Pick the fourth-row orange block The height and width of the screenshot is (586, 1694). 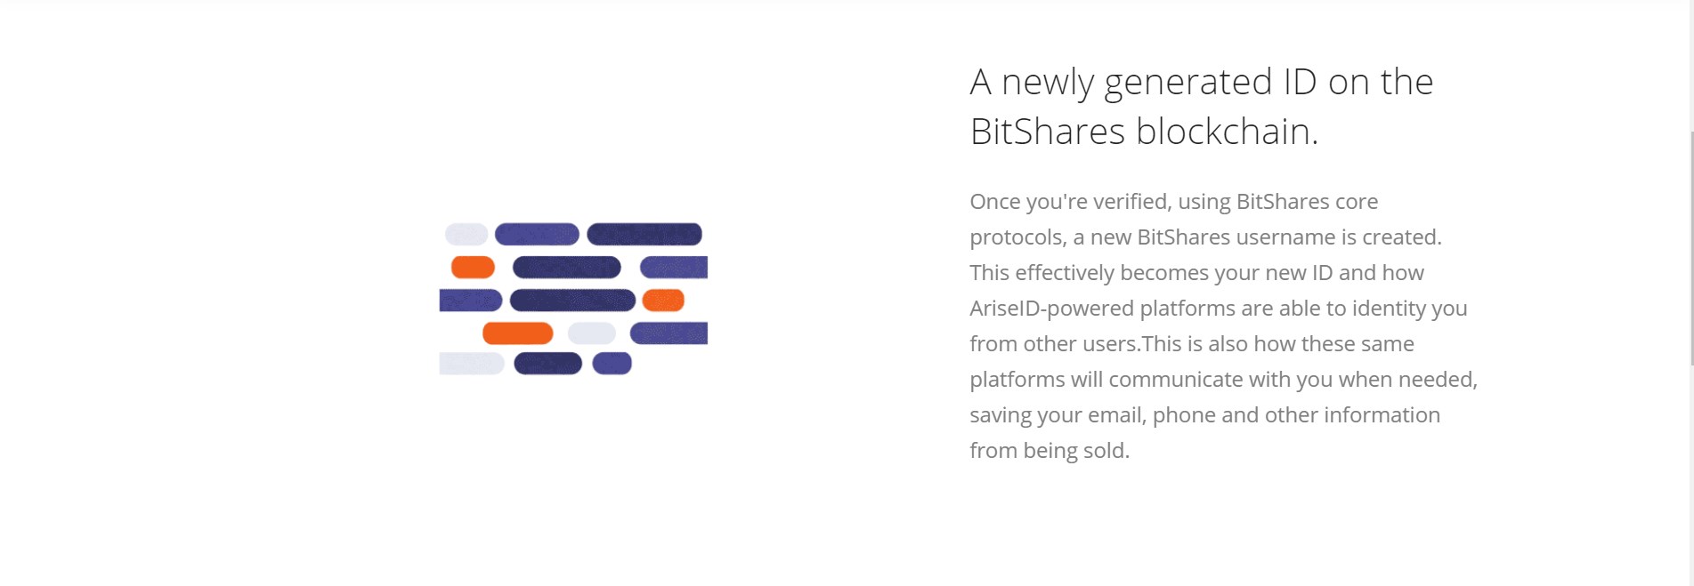(x=517, y=333)
